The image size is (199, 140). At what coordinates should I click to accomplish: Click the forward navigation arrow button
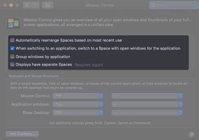35,5
